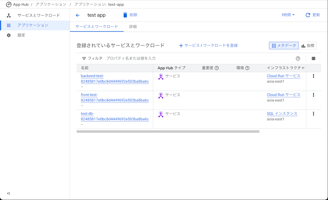The height and width of the screenshot is (200, 328).
Task: Toggle the 指標 view
Action: click(x=308, y=46)
